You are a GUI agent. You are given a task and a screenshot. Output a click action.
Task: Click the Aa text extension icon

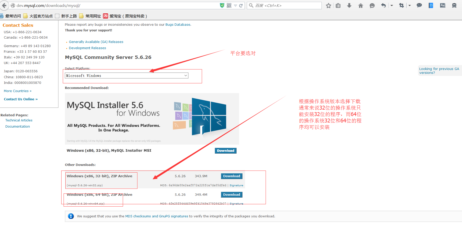[443, 5]
